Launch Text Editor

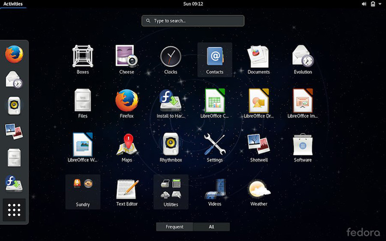(126, 192)
